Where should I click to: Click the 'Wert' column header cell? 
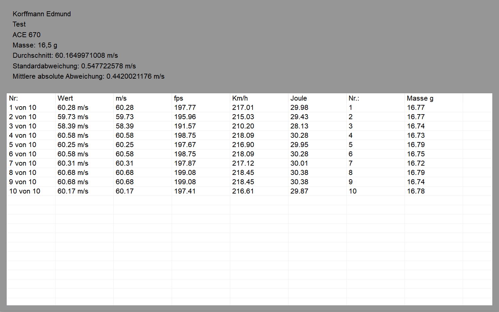tap(65, 98)
